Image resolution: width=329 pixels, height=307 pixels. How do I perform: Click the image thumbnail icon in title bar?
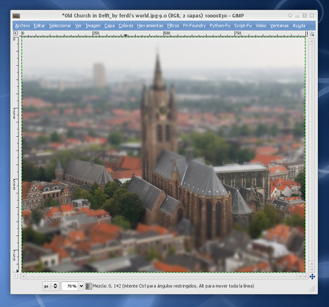16,16
